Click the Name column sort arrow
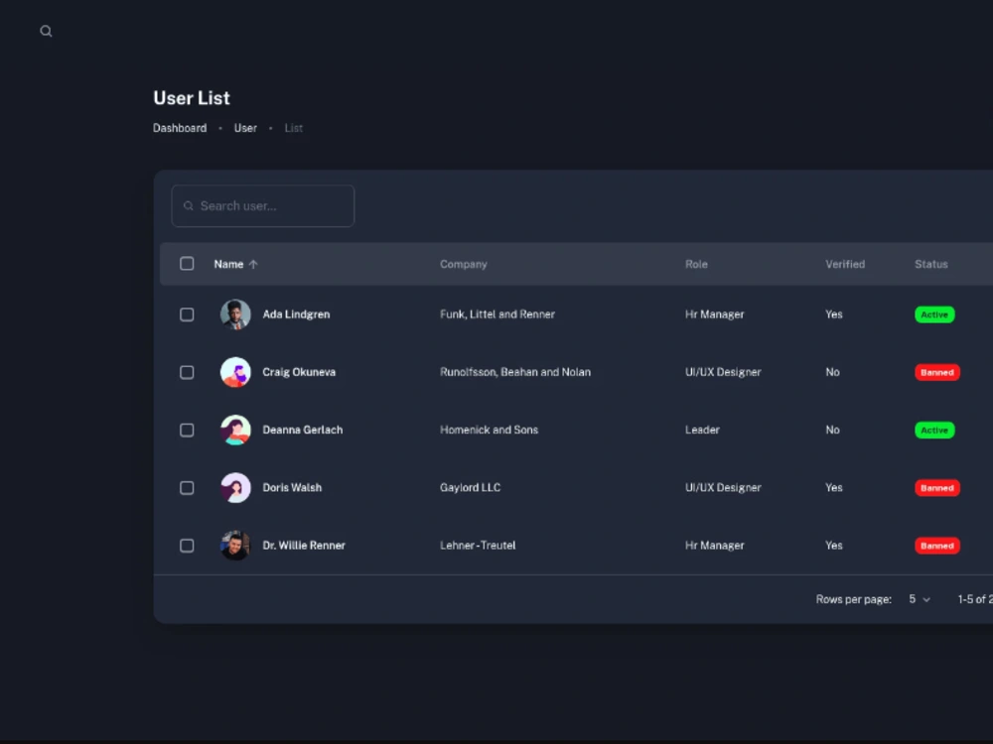 [253, 265]
